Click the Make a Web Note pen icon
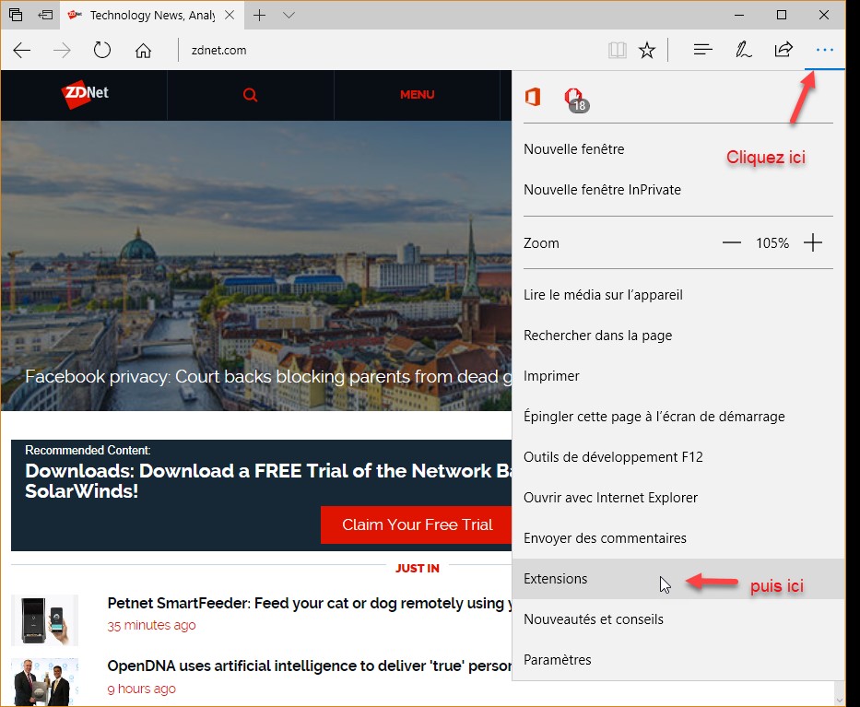The height and width of the screenshot is (707, 860). click(x=743, y=50)
